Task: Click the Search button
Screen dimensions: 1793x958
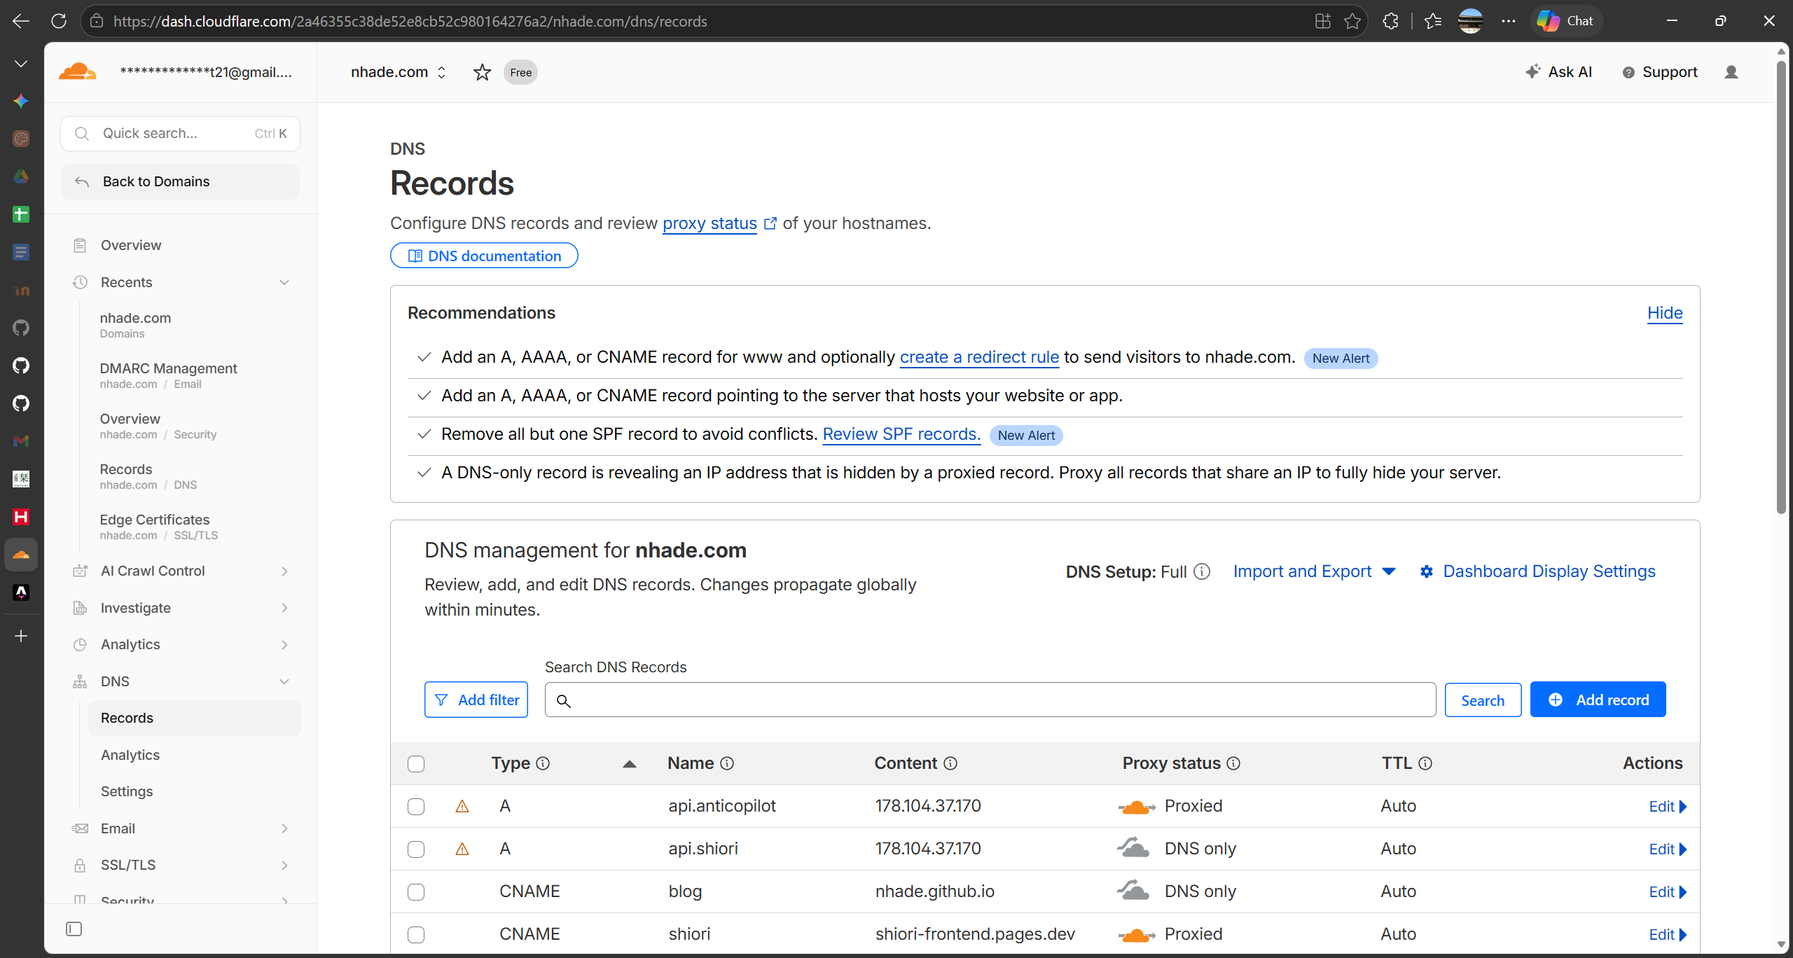Action: (1483, 700)
